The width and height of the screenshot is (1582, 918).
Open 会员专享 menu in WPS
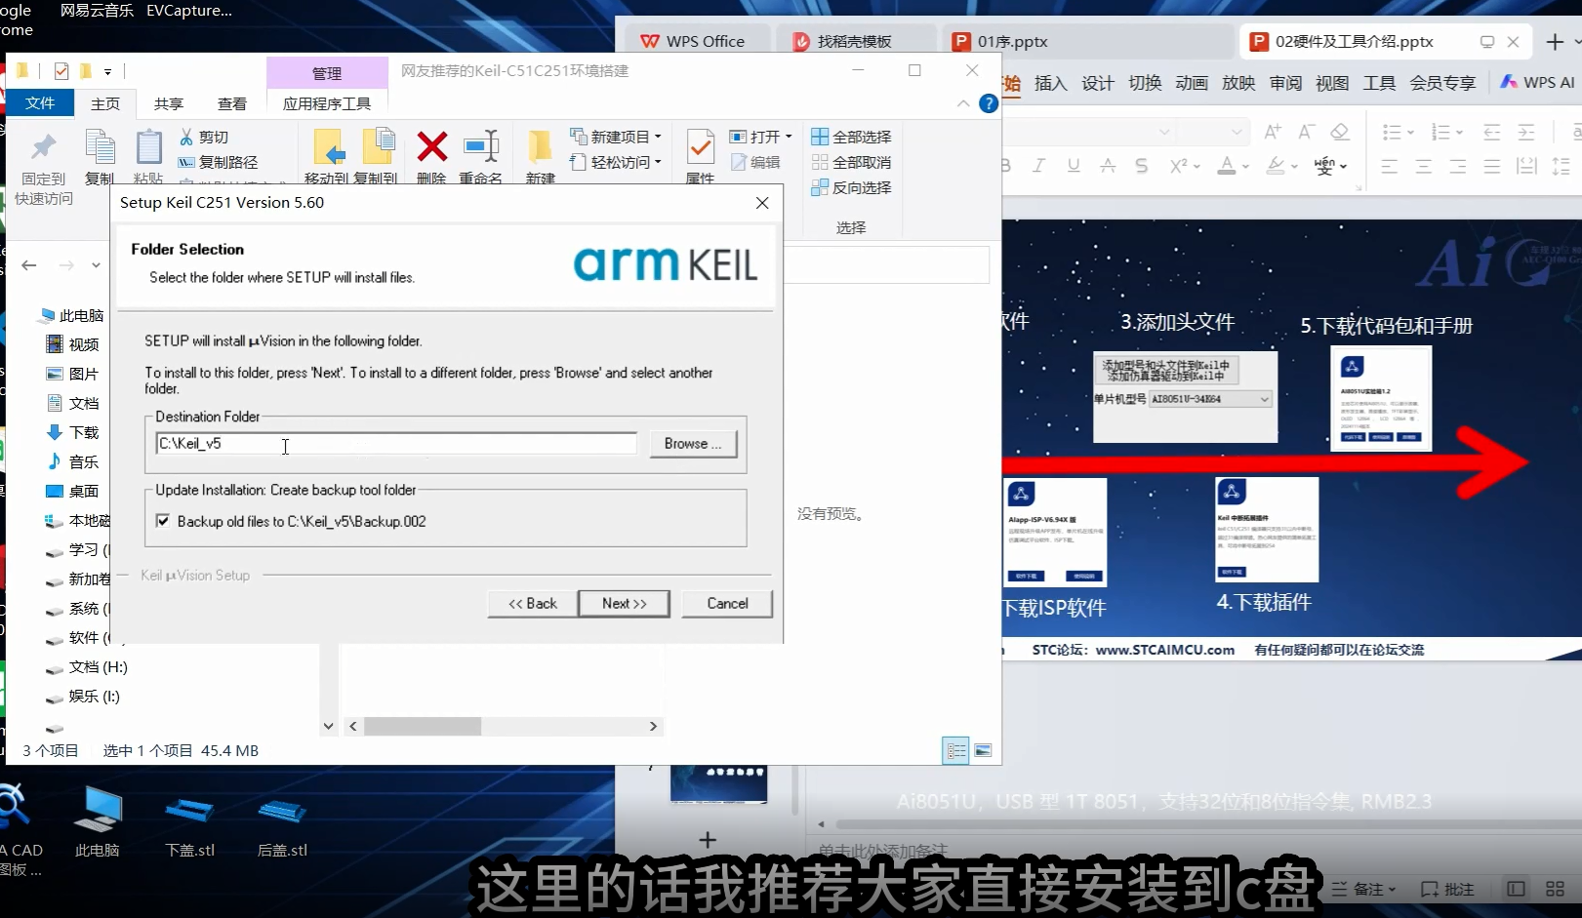[1442, 83]
